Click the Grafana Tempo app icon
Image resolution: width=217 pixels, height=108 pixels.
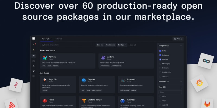click(84, 101)
